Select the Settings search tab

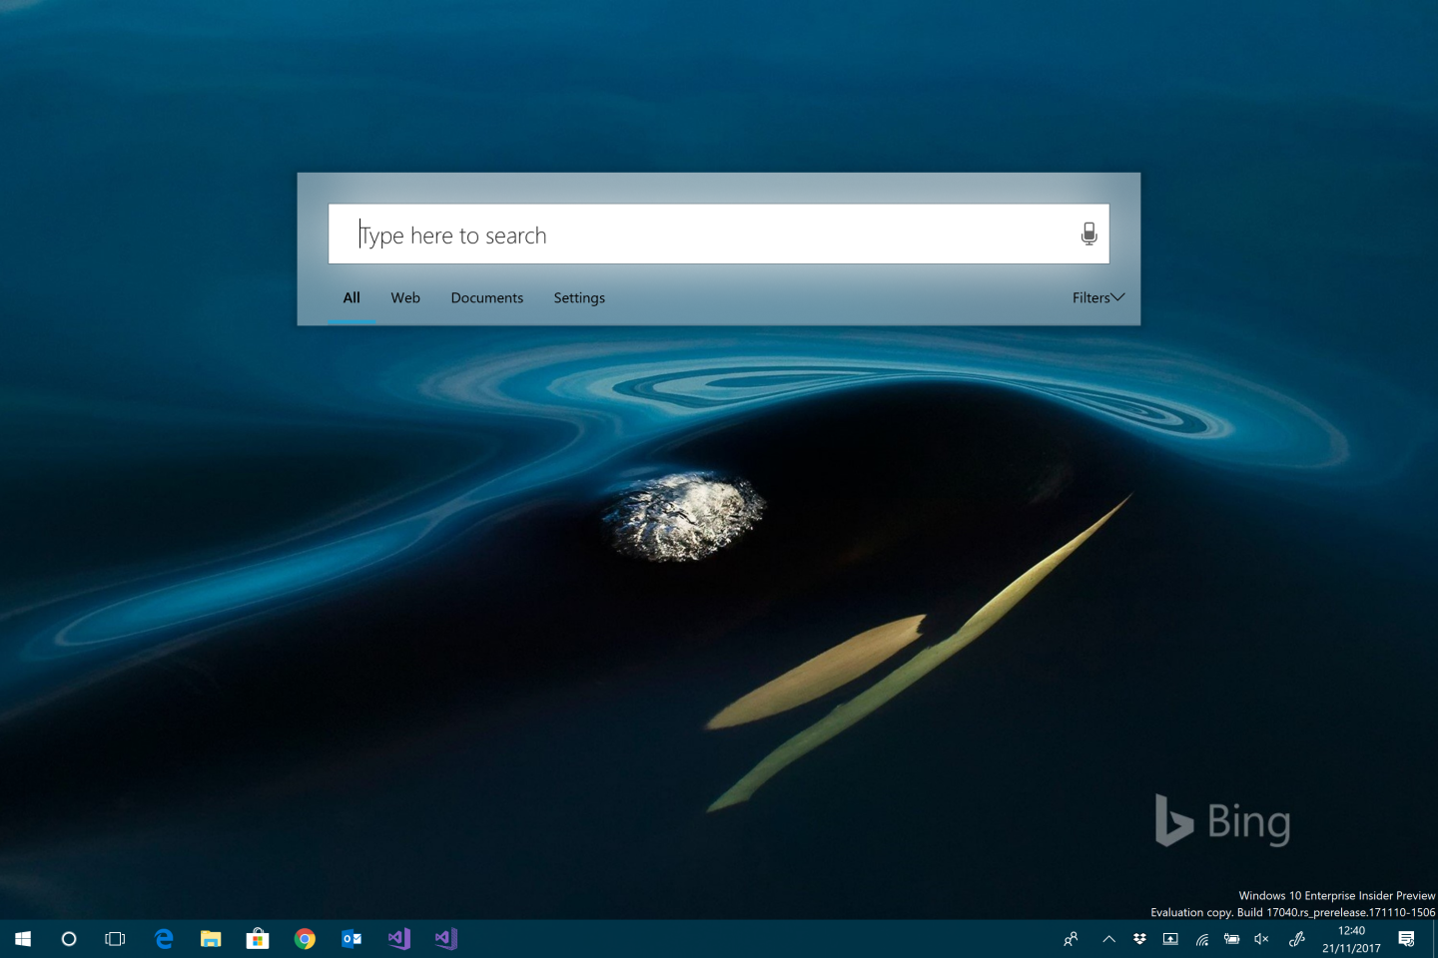(x=579, y=297)
